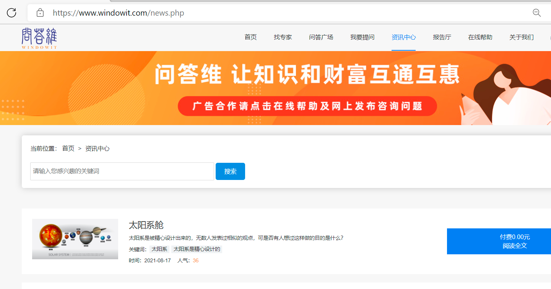This screenshot has height=289, width=551.
Task: Select the 资讯中心 tab in the navigation bar
Action: (x=403, y=37)
